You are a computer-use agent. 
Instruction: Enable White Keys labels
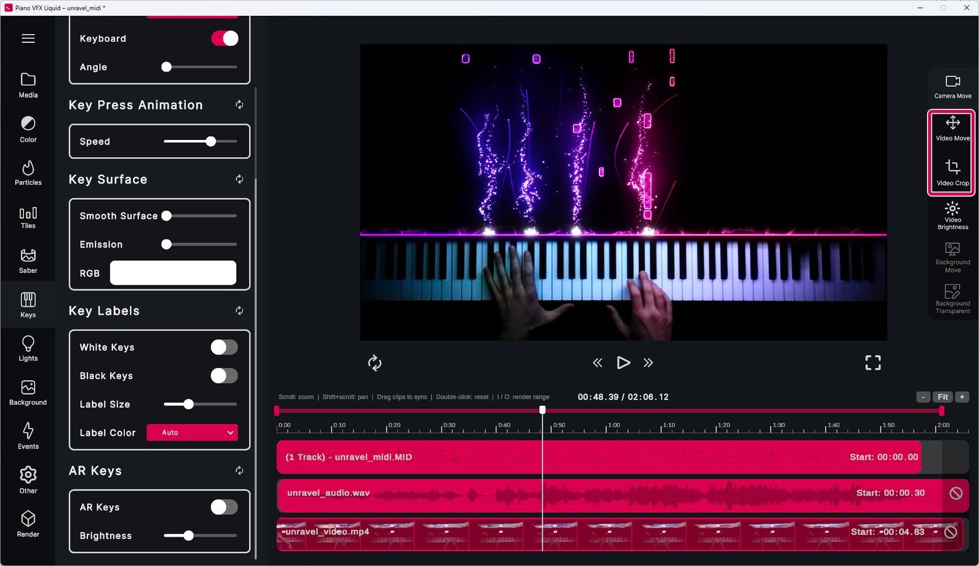click(x=225, y=347)
